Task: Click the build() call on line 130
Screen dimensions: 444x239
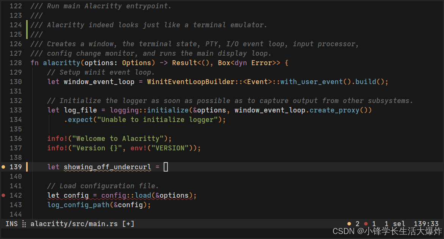Action: (x=370, y=82)
